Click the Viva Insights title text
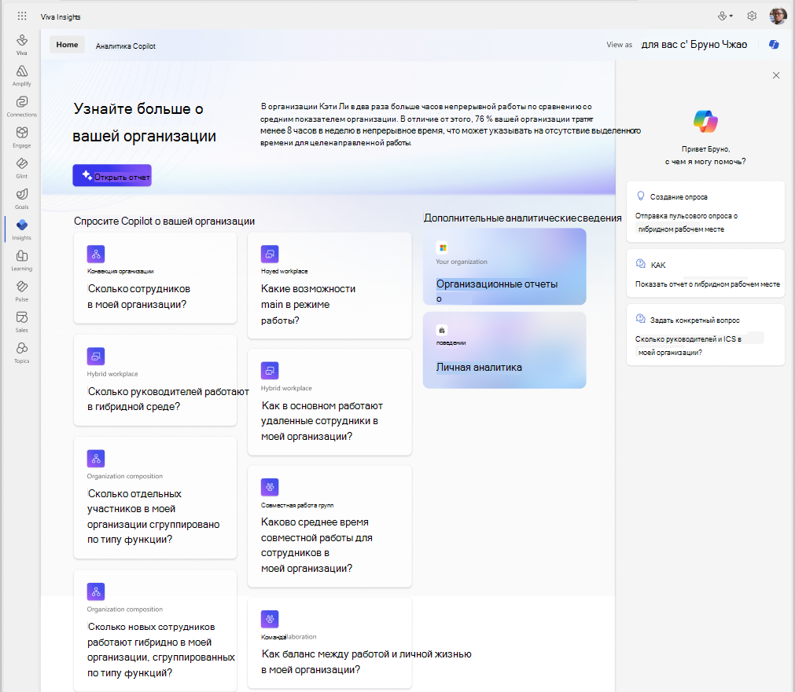The image size is (795, 692). pyautogui.click(x=61, y=16)
